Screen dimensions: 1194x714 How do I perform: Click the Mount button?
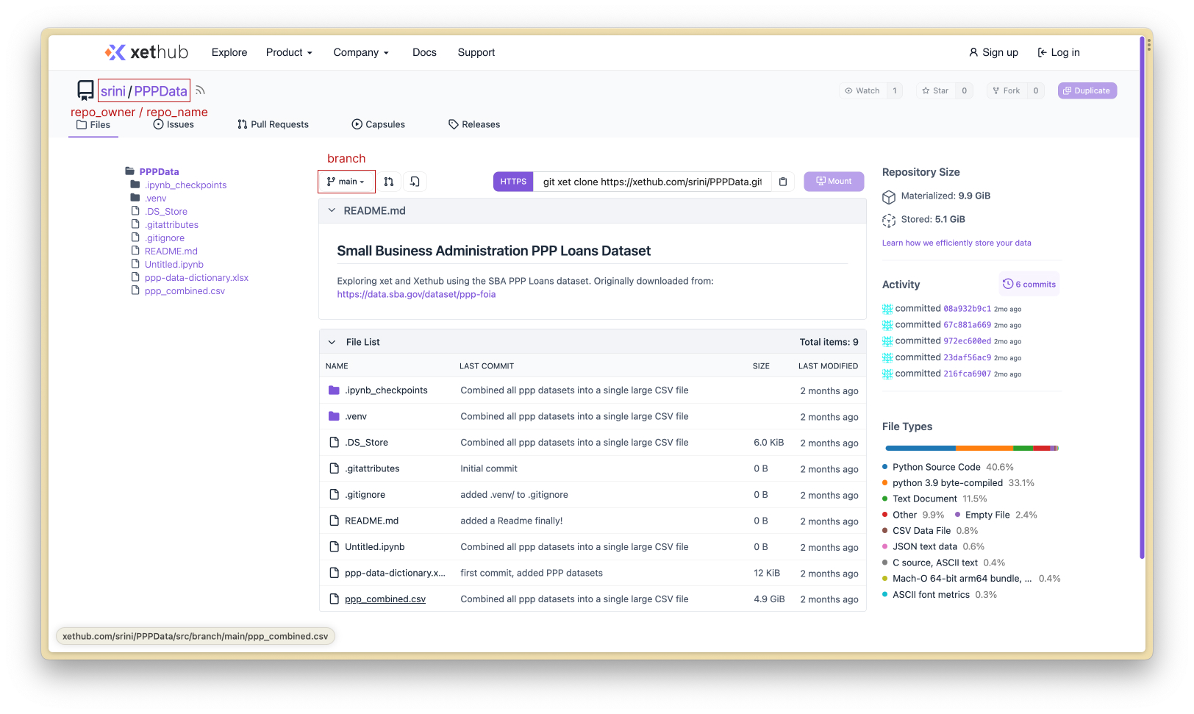pyautogui.click(x=834, y=182)
